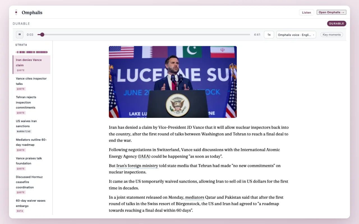The image size is (359, 224).
Task: Jump to "Discussed Hormuz ceasefire coordination"
Action: tap(32, 185)
